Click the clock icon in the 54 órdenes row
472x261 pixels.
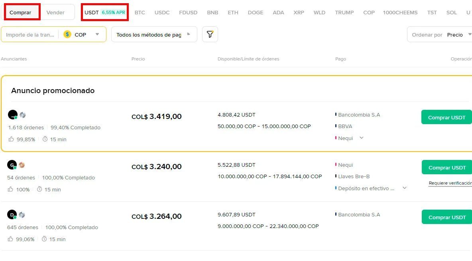(x=39, y=189)
